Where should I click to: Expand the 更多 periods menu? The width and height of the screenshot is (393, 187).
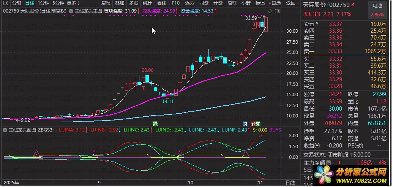point(73,3)
